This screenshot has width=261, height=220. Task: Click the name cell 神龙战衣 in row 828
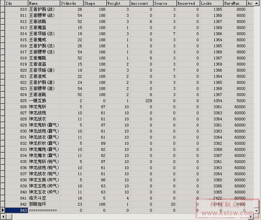click(44, 119)
